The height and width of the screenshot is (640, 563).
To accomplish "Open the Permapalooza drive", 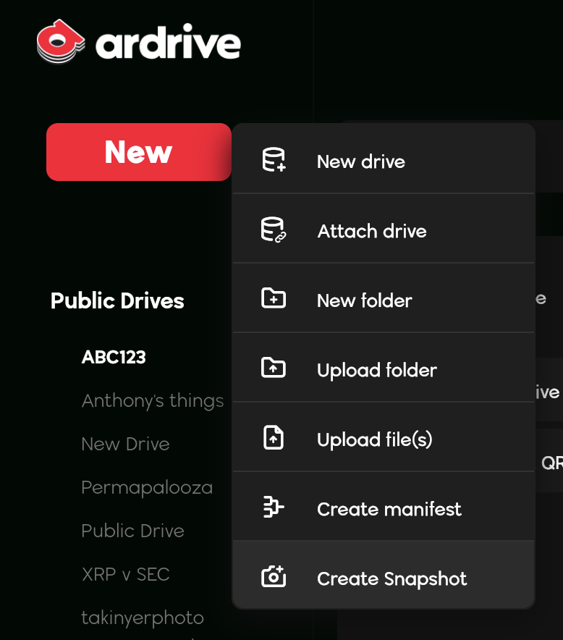I will 147,488.
